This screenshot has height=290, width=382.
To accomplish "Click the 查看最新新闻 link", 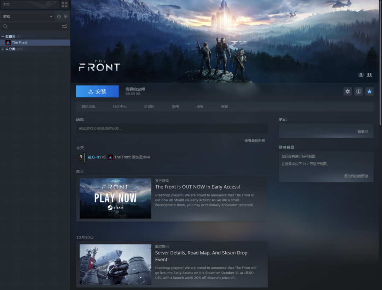I will [254, 140].
